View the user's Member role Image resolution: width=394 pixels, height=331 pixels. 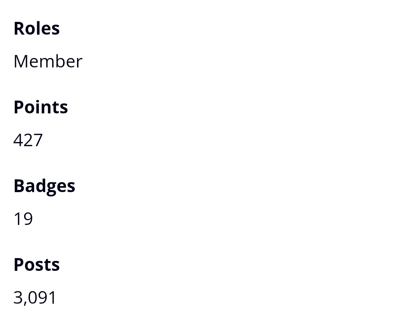point(48,61)
